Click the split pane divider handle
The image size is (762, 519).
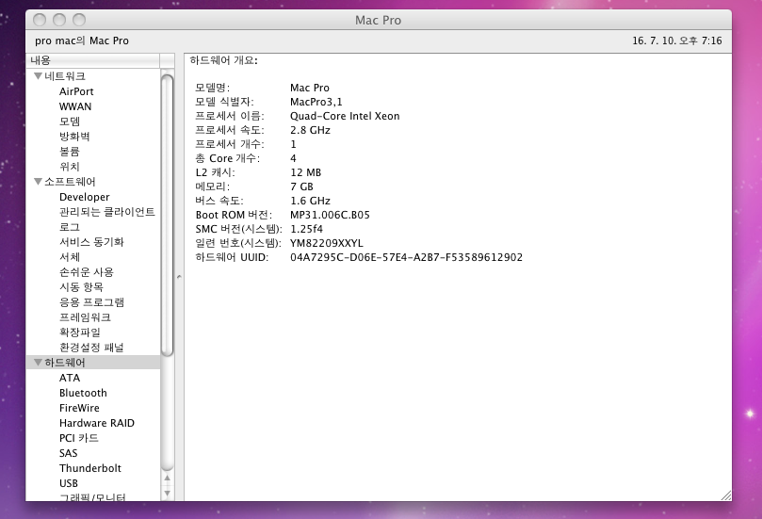point(179,277)
